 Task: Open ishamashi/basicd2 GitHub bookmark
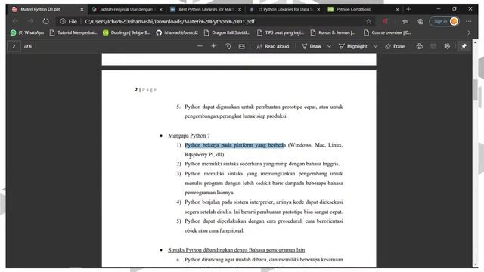(177, 32)
